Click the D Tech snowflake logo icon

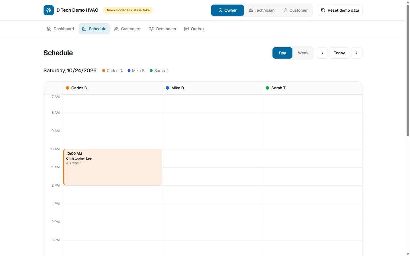tap(49, 10)
